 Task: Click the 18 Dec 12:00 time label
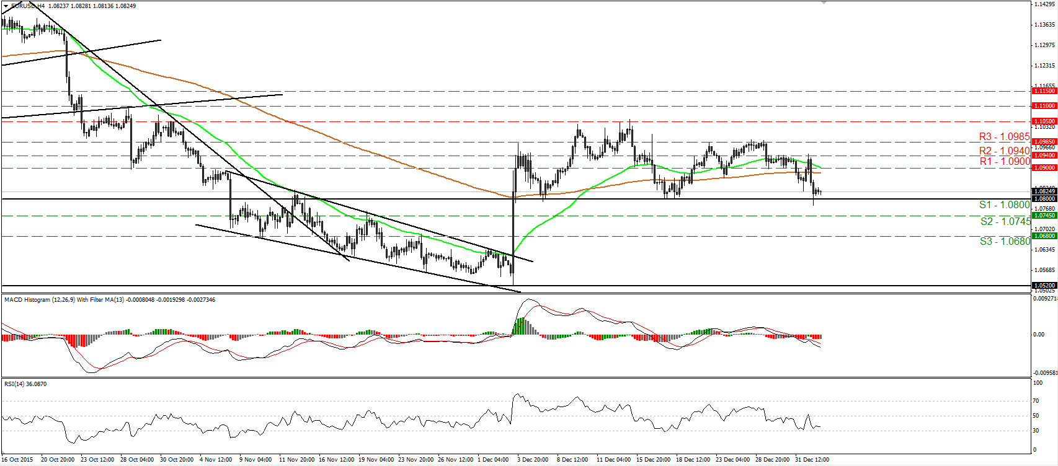click(693, 460)
